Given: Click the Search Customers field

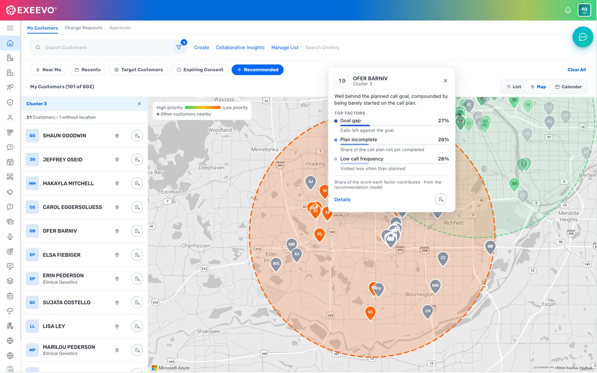Looking at the screenshot, I should coord(108,47).
